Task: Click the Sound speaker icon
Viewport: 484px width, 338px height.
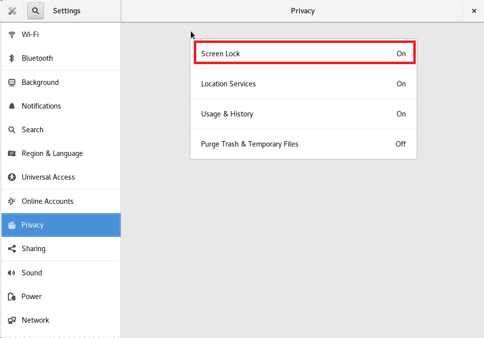Action: point(12,273)
